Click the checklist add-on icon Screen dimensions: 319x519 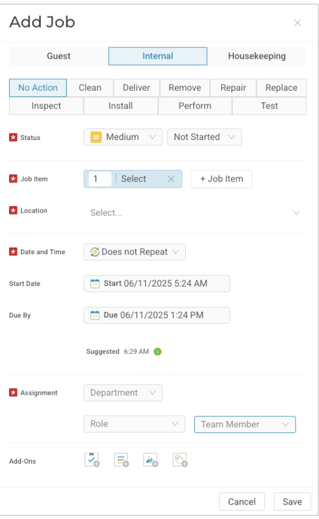[92, 460]
